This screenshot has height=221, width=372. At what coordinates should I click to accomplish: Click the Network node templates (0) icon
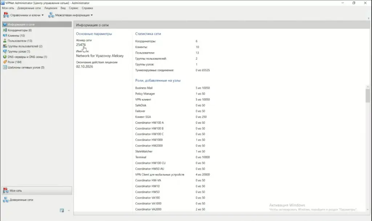[x=5, y=67]
